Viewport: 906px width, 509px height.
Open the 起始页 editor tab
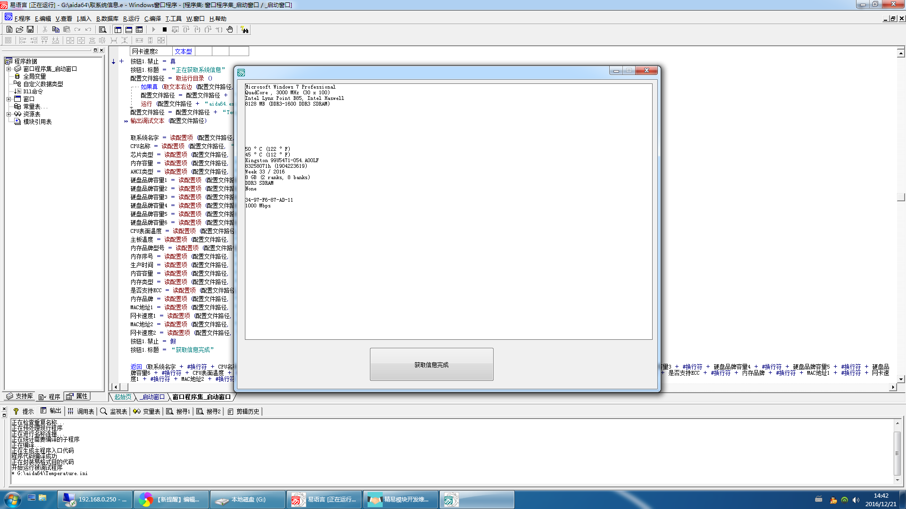122,397
